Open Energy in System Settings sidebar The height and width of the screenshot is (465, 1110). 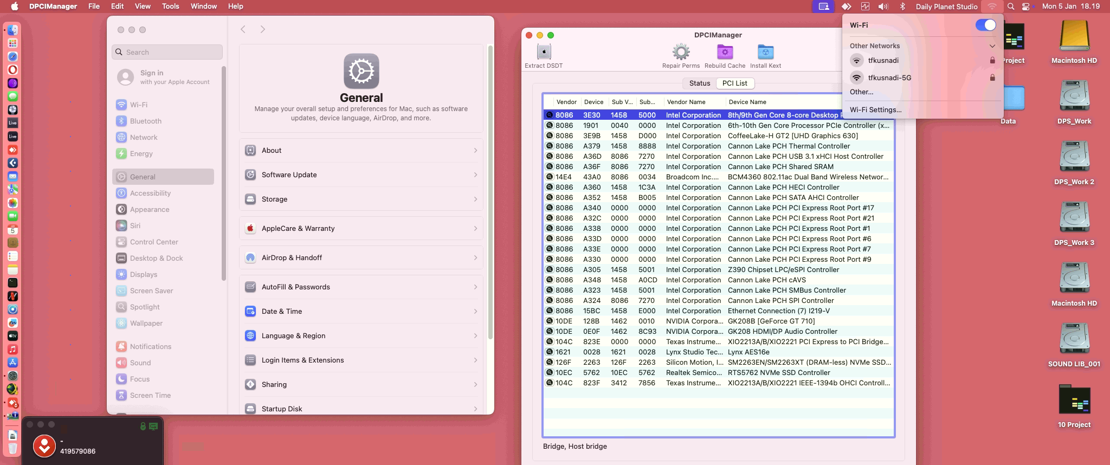coord(163,153)
